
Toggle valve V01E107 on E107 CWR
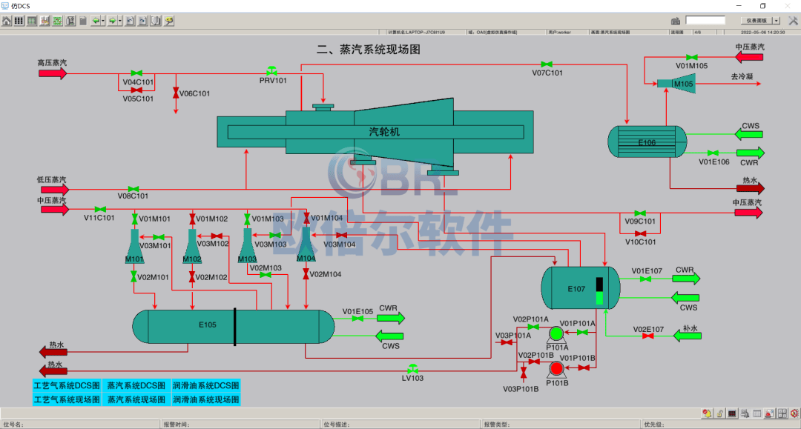pos(646,279)
